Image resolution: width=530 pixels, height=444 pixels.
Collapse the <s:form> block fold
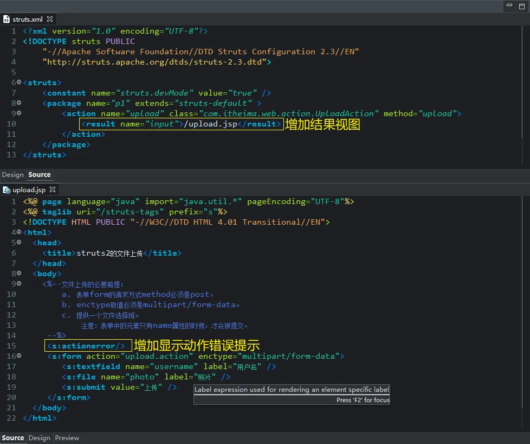19,356
